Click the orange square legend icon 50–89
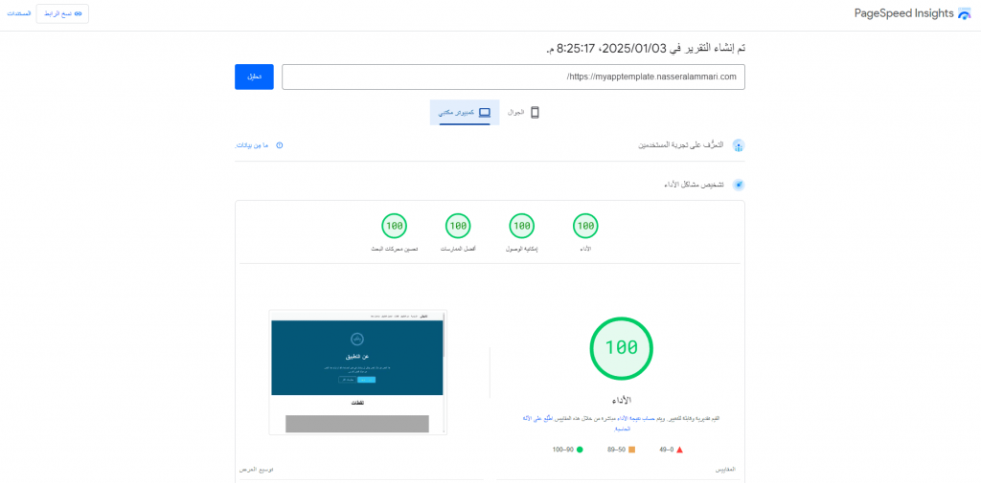The image size is (981, 483). (631, 450)
